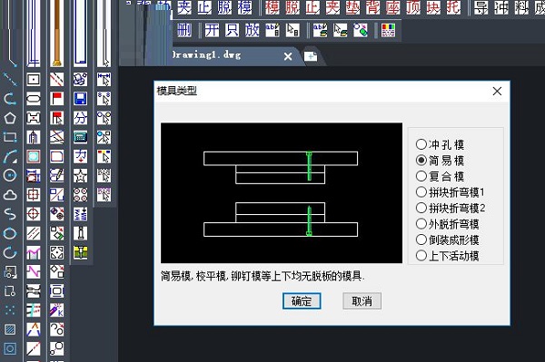Viewport: 545px width, 362px height.
Task: Close the Drawing1.dwg tab
Action: 288,56
